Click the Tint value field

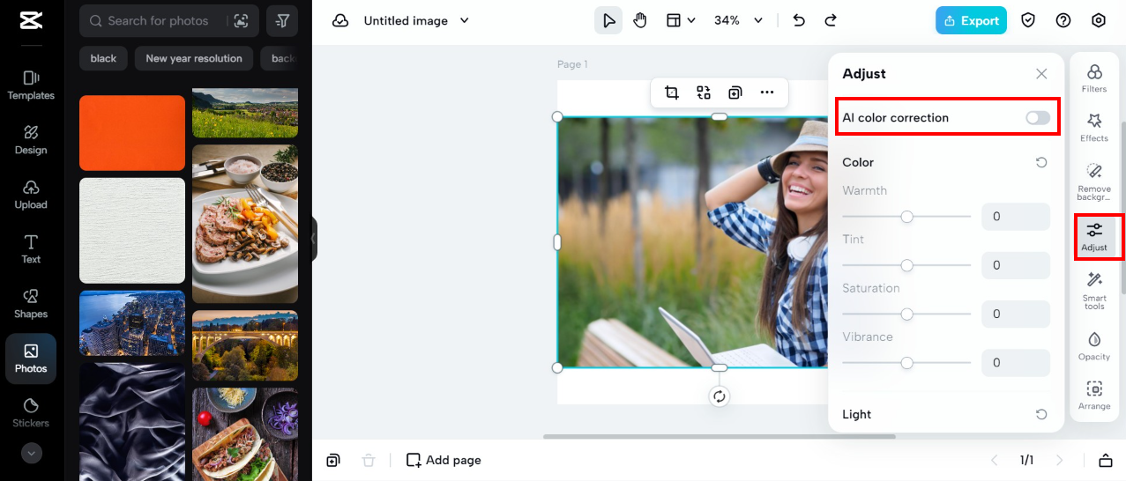pos(1016,265)
